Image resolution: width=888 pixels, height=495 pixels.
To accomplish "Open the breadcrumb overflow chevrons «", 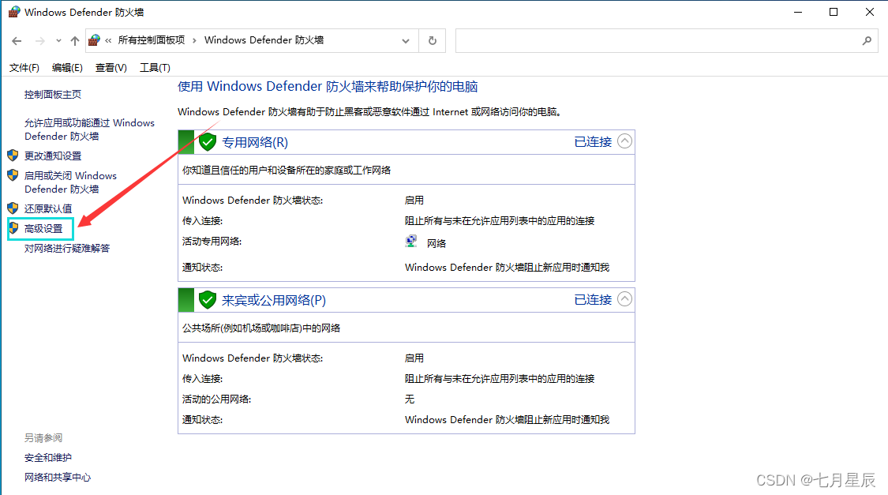I will [x=108, y=41].
